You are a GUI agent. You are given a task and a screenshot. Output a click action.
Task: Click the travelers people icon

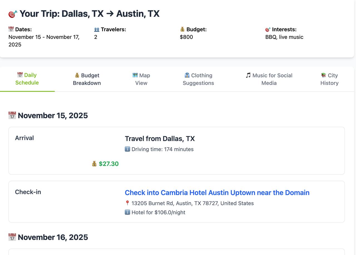click(x=97, y=29)
